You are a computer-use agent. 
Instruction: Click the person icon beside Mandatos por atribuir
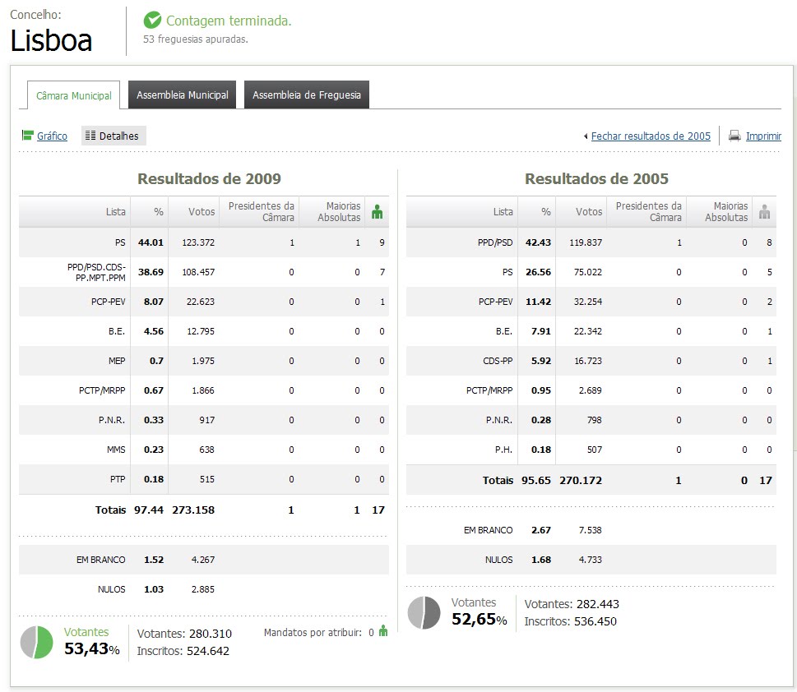(x=383, y=632)
